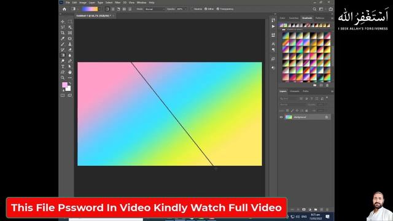Open the Search icon in options bar
Screen dimensions: 393x221
pos(314,9)
